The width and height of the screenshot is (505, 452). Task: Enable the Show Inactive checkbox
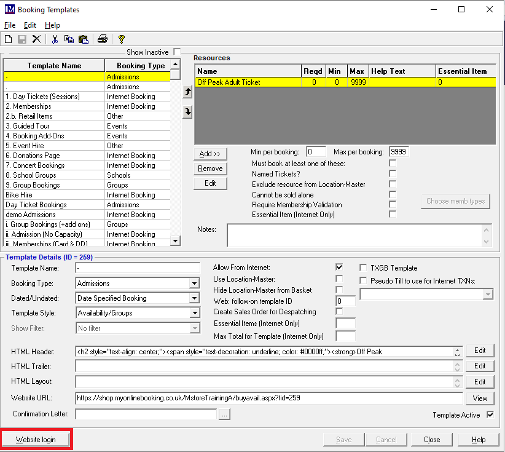(x=177, y=52)
